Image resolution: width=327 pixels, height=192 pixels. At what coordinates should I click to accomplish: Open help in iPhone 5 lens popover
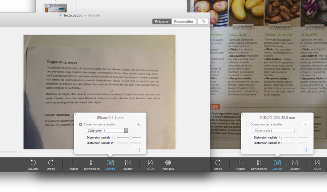(x=139, y=149)
